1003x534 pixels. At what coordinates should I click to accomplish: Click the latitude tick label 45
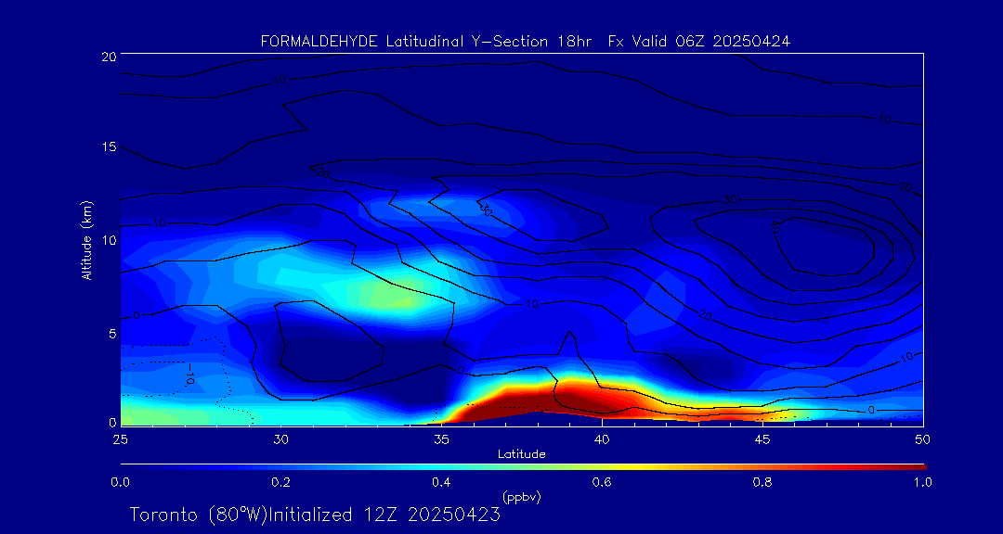762,439
